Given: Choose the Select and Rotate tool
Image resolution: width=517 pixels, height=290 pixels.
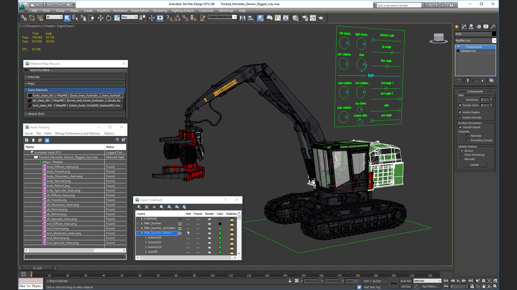Looking at the screenshot, I should 109,18.
